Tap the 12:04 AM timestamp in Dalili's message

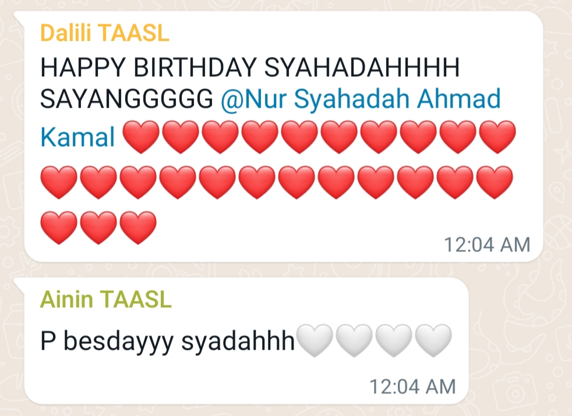click(x=487, y=244)
